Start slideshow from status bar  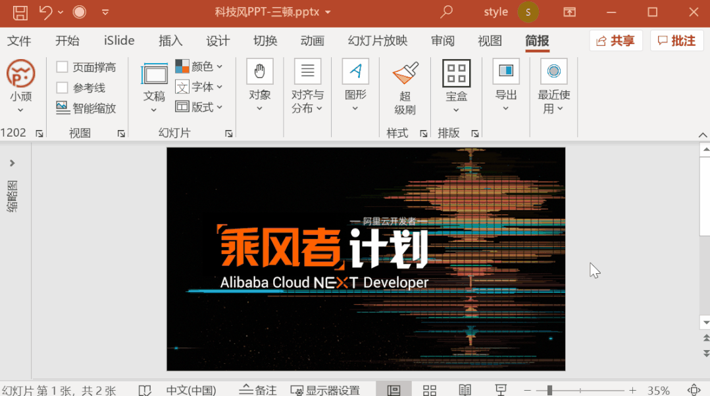(501, 390)
